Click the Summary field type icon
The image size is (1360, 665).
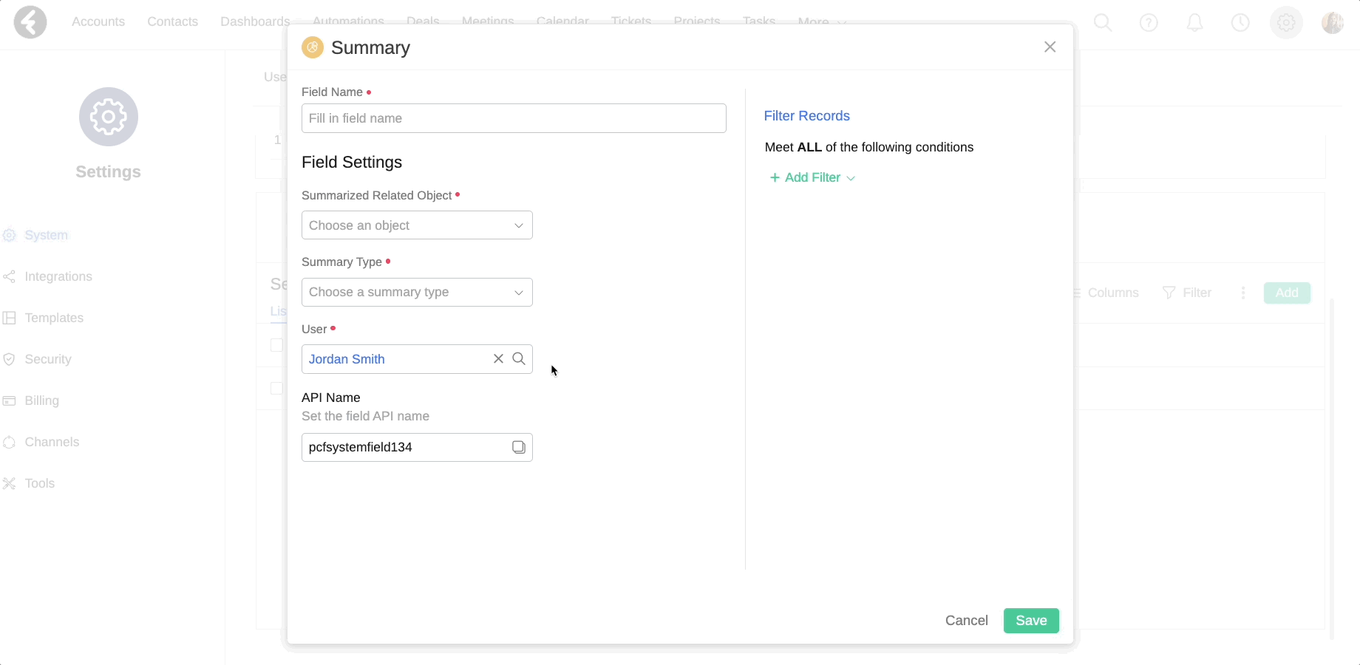click(313, 47)
